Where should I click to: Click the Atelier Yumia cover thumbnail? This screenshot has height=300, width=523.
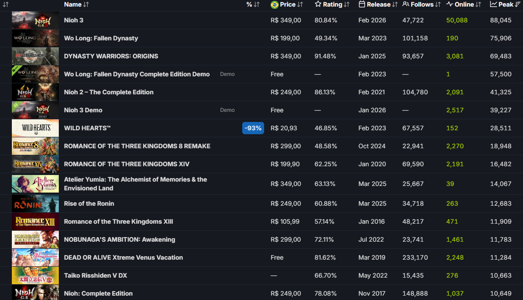point(35,184)
